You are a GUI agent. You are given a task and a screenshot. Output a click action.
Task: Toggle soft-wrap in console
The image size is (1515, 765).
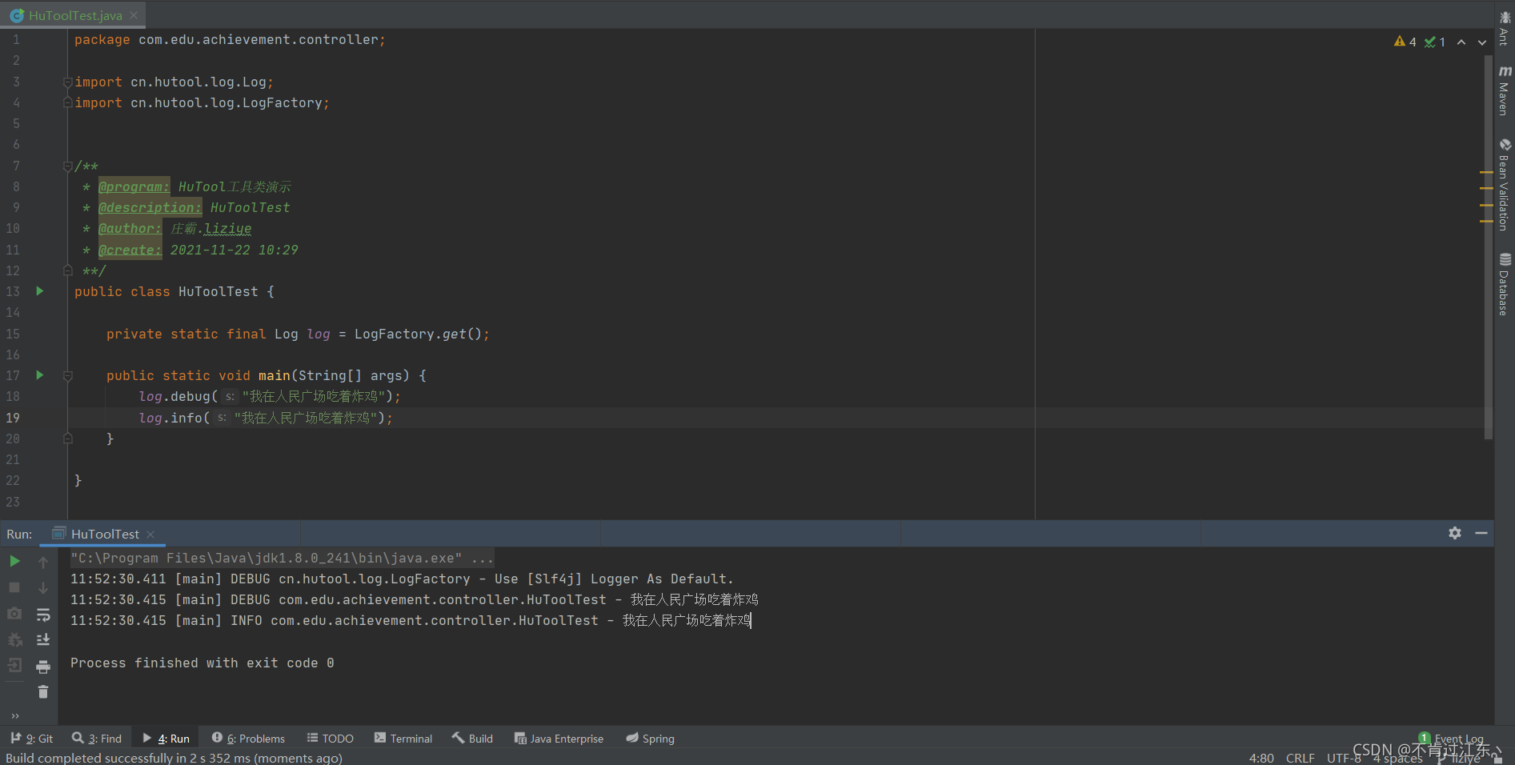click(43, 614)
